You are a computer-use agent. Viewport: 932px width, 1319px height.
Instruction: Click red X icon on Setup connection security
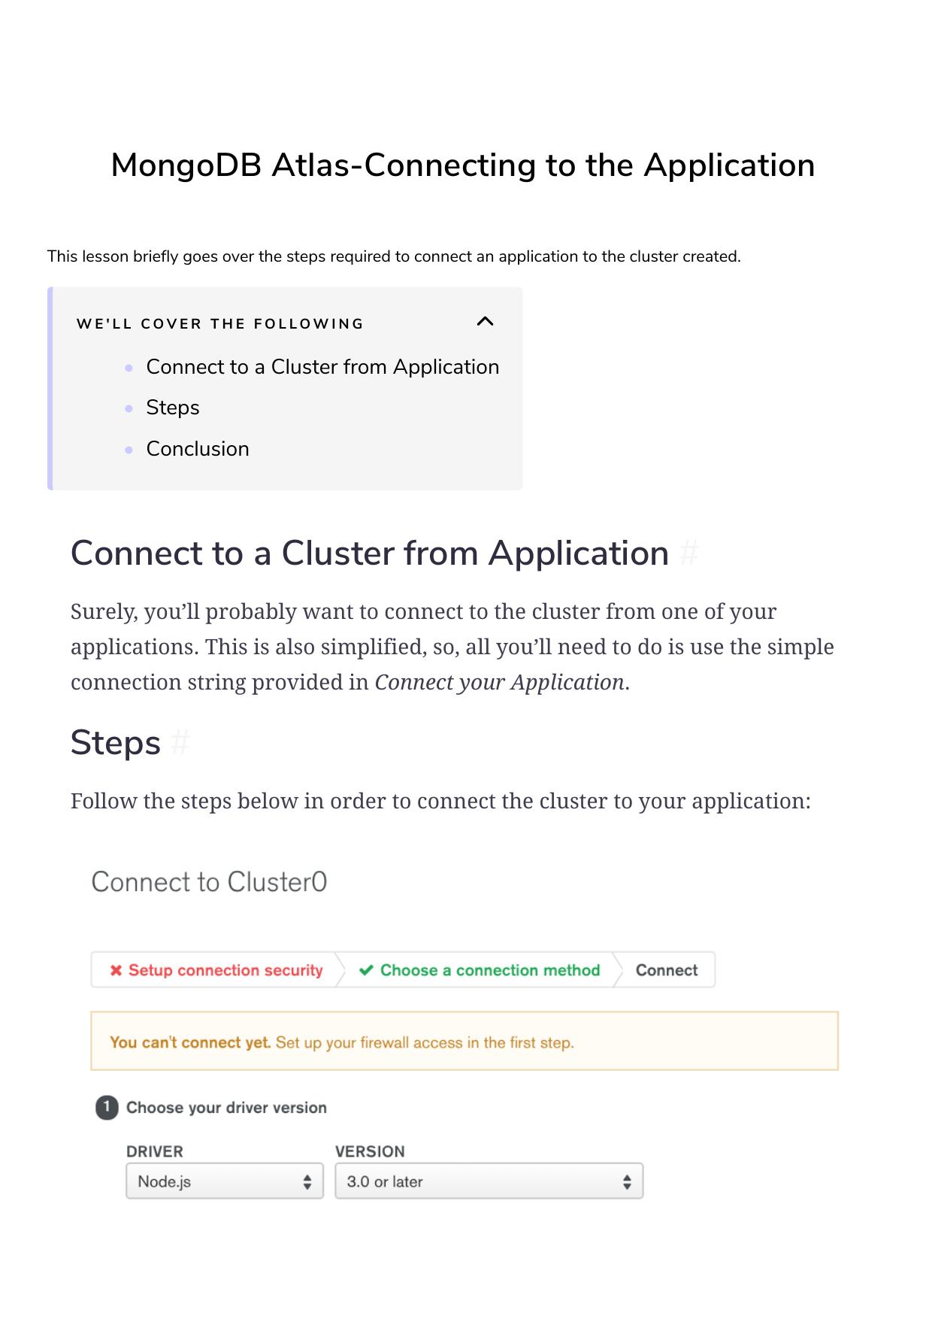click(x=116, y=971)
